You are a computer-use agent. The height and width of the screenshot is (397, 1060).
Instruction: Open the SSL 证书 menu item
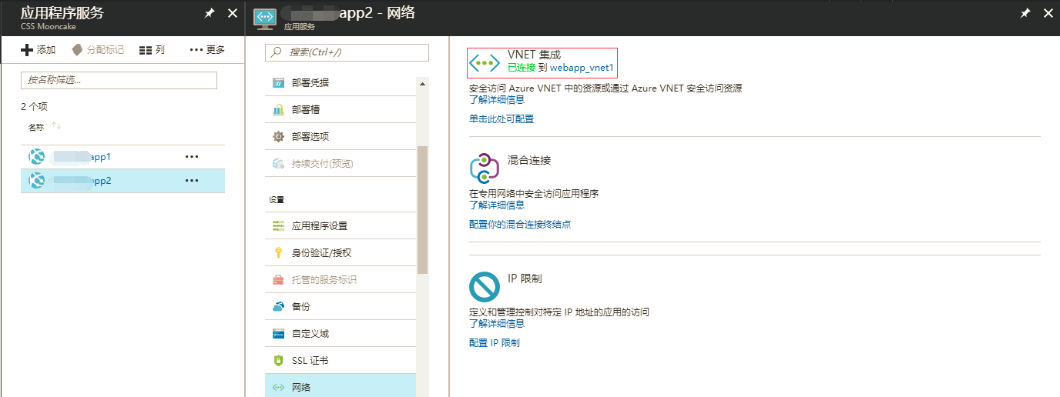pyautogui.click(x=310, y=361)
